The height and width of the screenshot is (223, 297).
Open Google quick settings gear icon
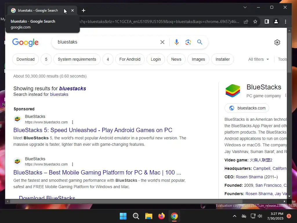[x=277, y=42]
